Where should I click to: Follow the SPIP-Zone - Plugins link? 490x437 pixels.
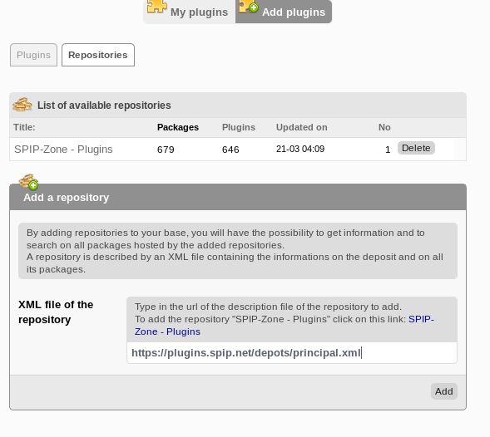285,325
